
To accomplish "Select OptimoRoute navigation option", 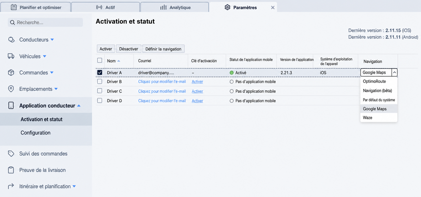I will (379, 81).
